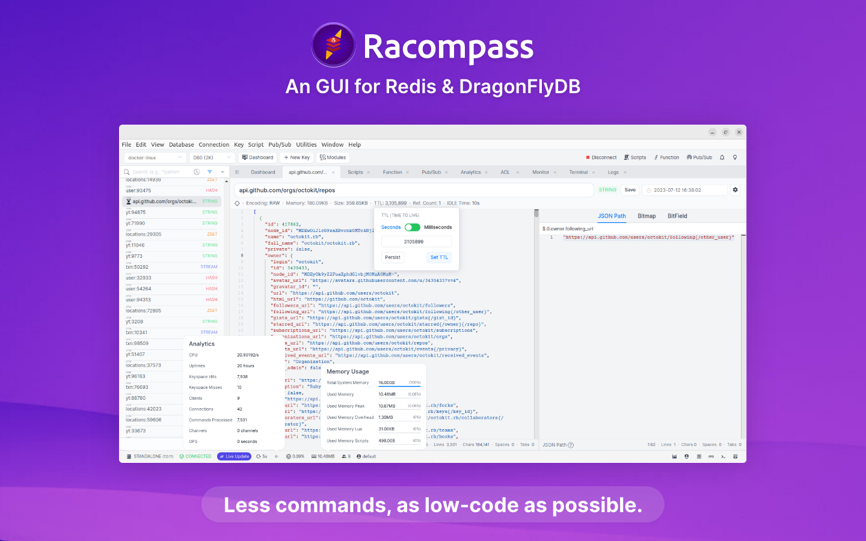Image resolution: width=866 pixels, height=541 pixels.
Task: Open the key settings gear beside timestamp
Action: 735,189
